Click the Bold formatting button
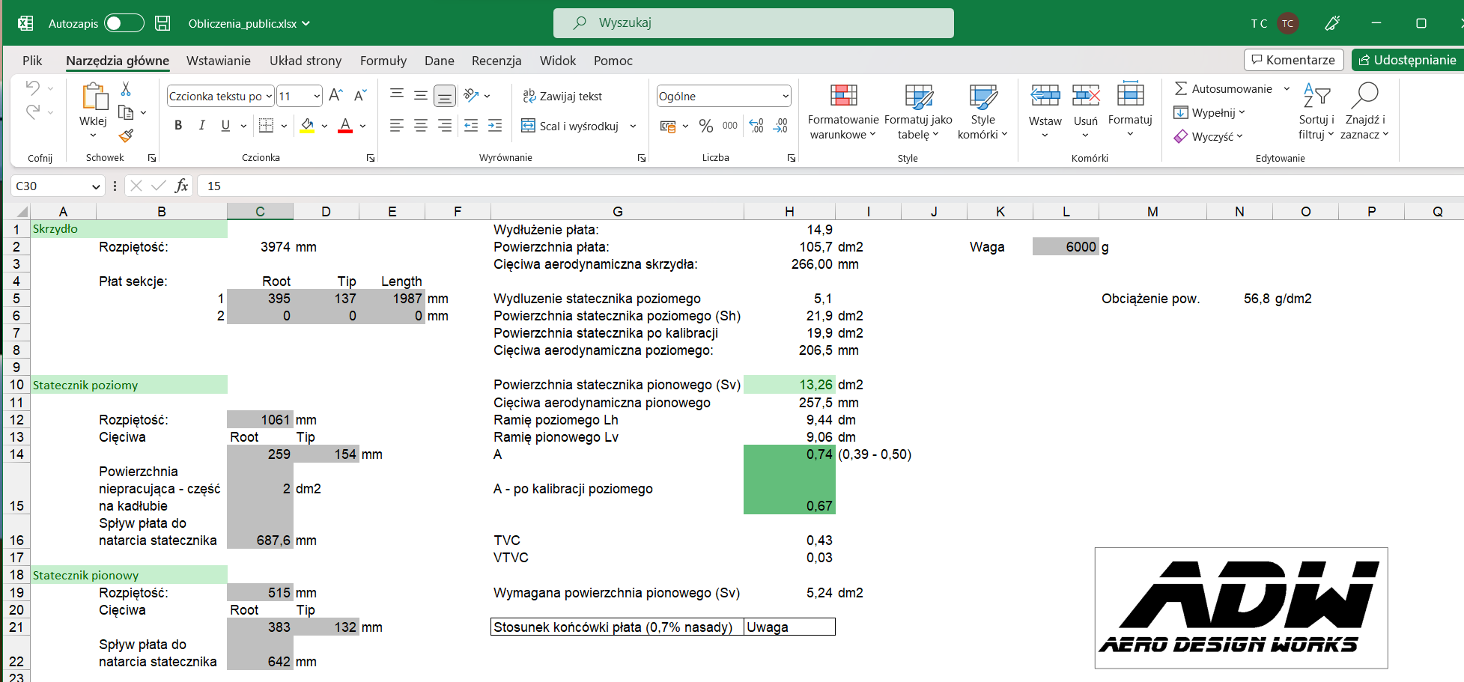 [178, 126]
